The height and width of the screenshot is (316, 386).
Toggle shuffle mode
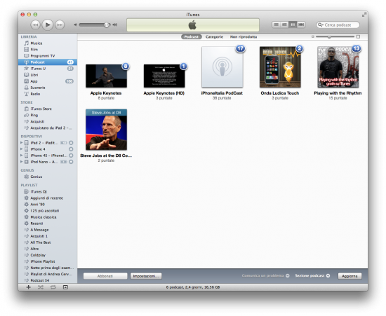pyautogui.click(x=41, y=287)
